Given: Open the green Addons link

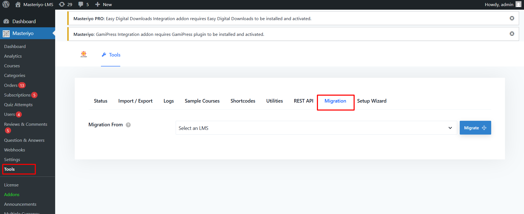Looking at the screenshot, I should click(x=12, y=194).
